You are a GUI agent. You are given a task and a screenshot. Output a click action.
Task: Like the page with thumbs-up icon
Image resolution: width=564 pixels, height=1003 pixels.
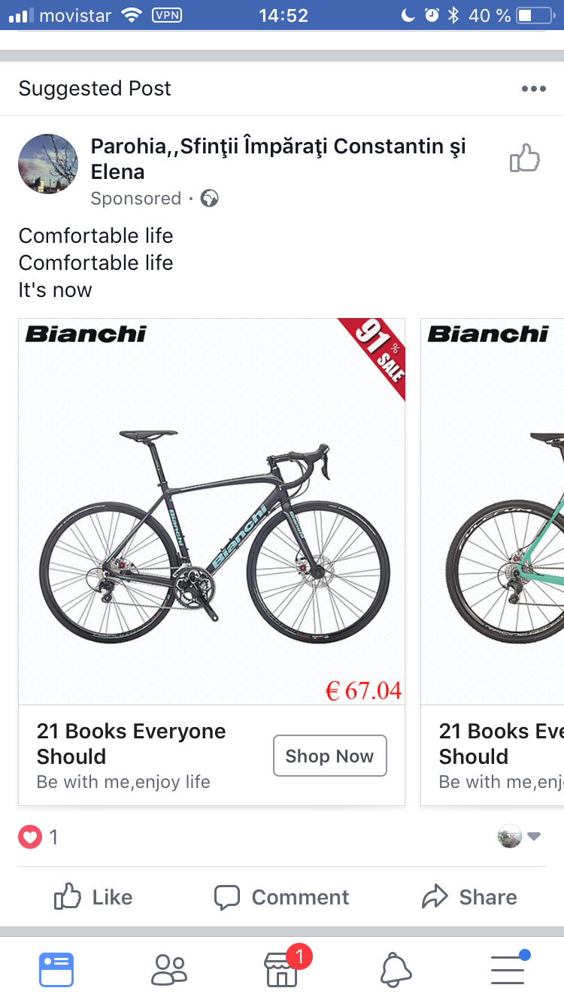tap(525, 159)
